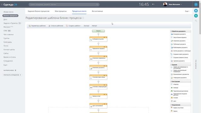Image resolution: width=201 pixels, height=113 pixels.
Task: Open settings of Сообщение соцсети activity
Action: pyautogui.click(x=104, y=37)
